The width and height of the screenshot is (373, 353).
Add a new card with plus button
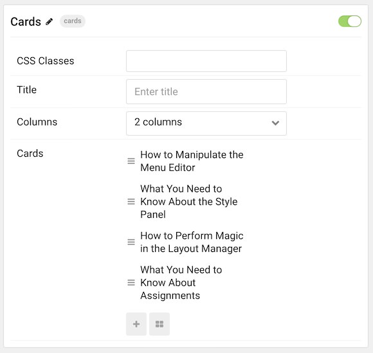click(136, 324)
